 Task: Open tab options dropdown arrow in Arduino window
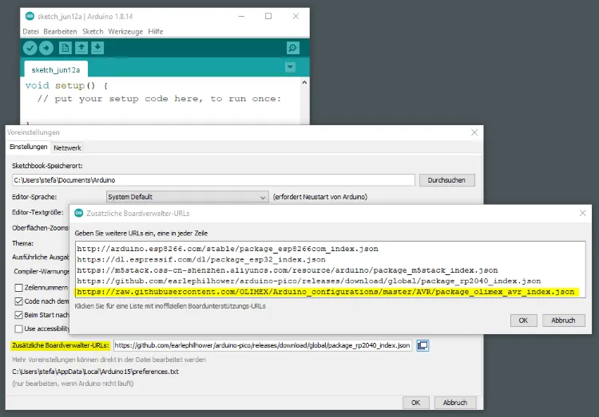tap(291, 67)
